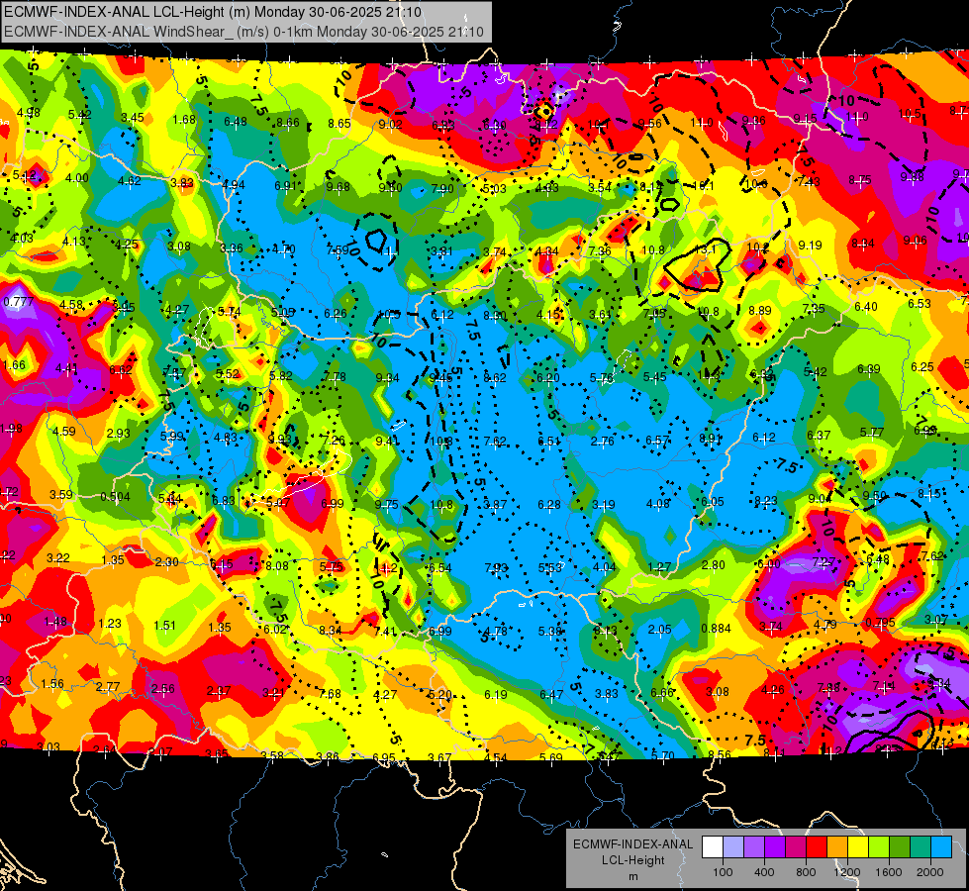Click the 1600 tick label in legend

[888, 872]
